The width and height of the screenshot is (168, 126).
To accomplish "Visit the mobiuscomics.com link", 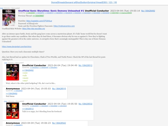I will pos(64,26).
